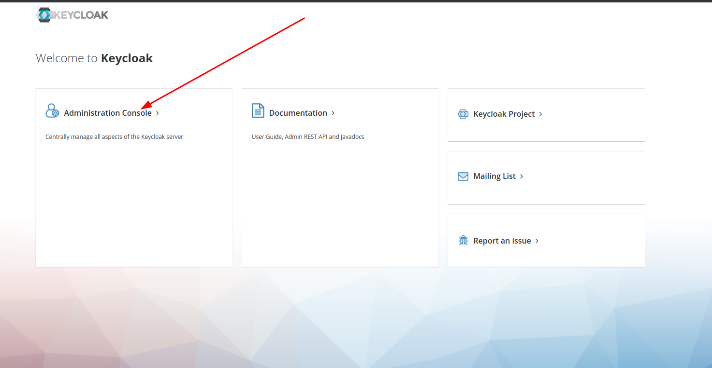Screen dimensions: 712x368
Task: Click the chevron next to Mailing List
Action: [x=522, y=177]
